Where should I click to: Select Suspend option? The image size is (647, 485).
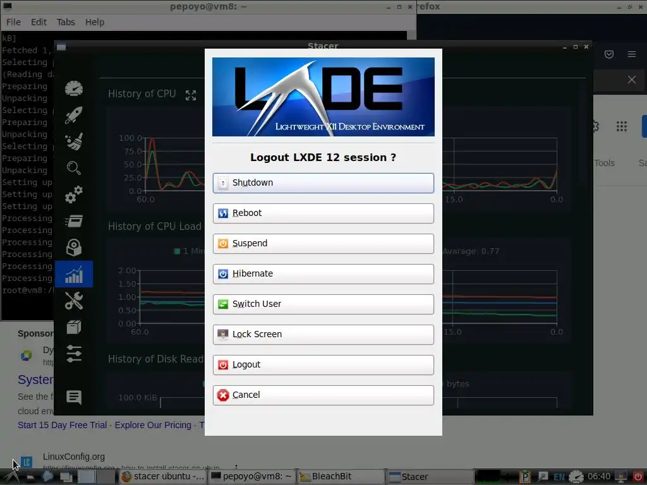coord(323,243)
